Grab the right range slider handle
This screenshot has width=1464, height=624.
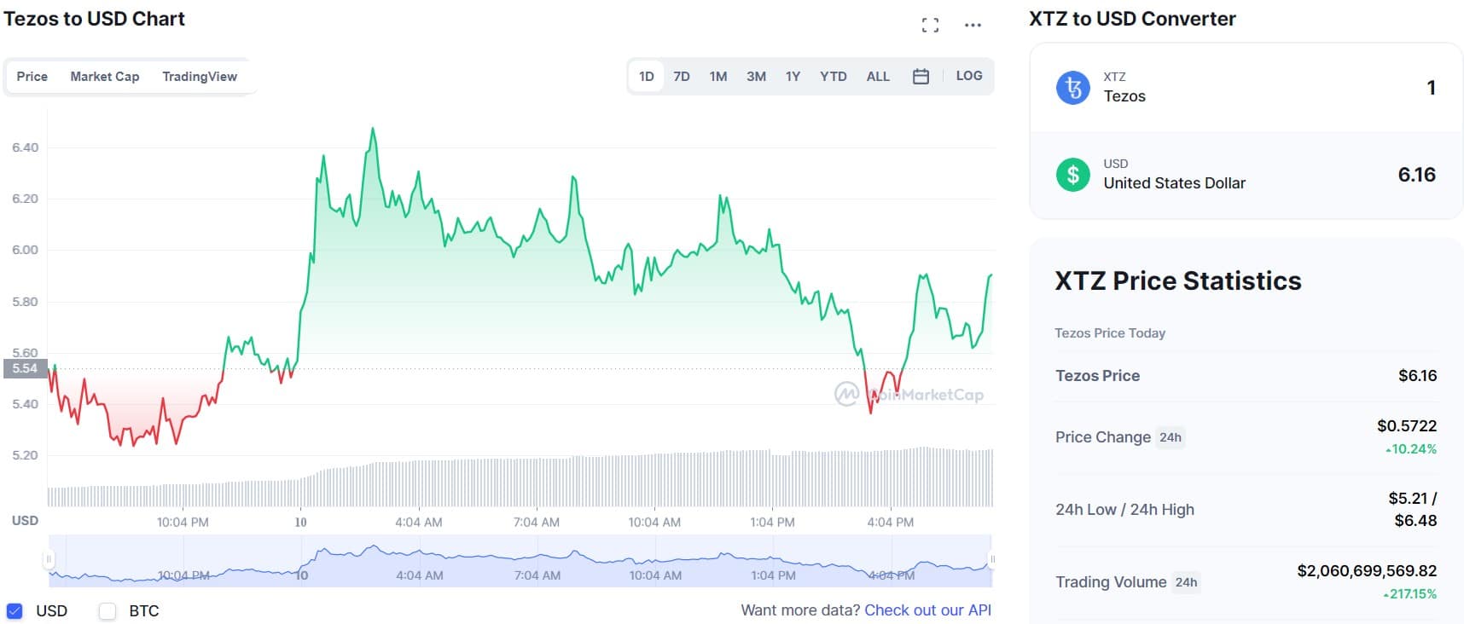click(x=991, y=559)
